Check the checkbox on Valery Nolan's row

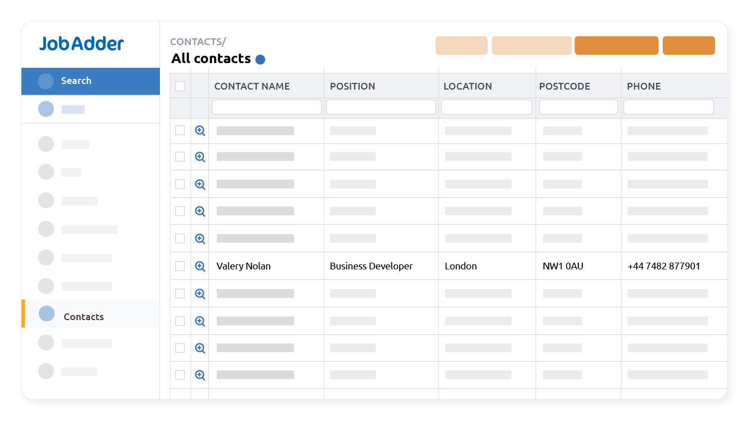(180, 265)
